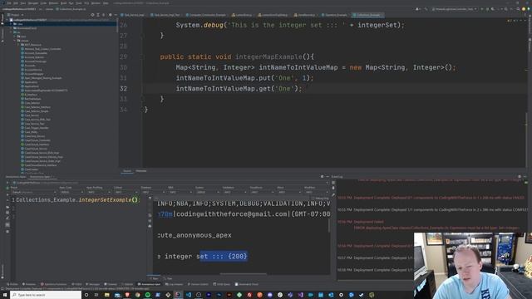Viewport: 532px width, 299px height.
Task: Click the intNameToIntValueMap.get('One') code line
Action: [x=239, y=89]
